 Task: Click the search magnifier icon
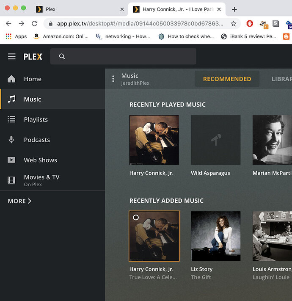62,56
